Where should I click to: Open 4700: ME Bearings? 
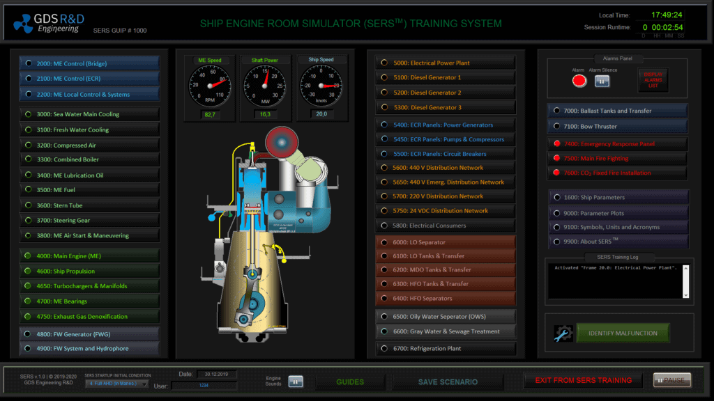[x=89, y=301]
